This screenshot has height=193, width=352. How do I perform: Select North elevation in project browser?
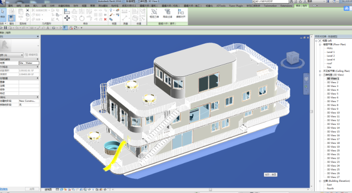(x=330, y=189)
